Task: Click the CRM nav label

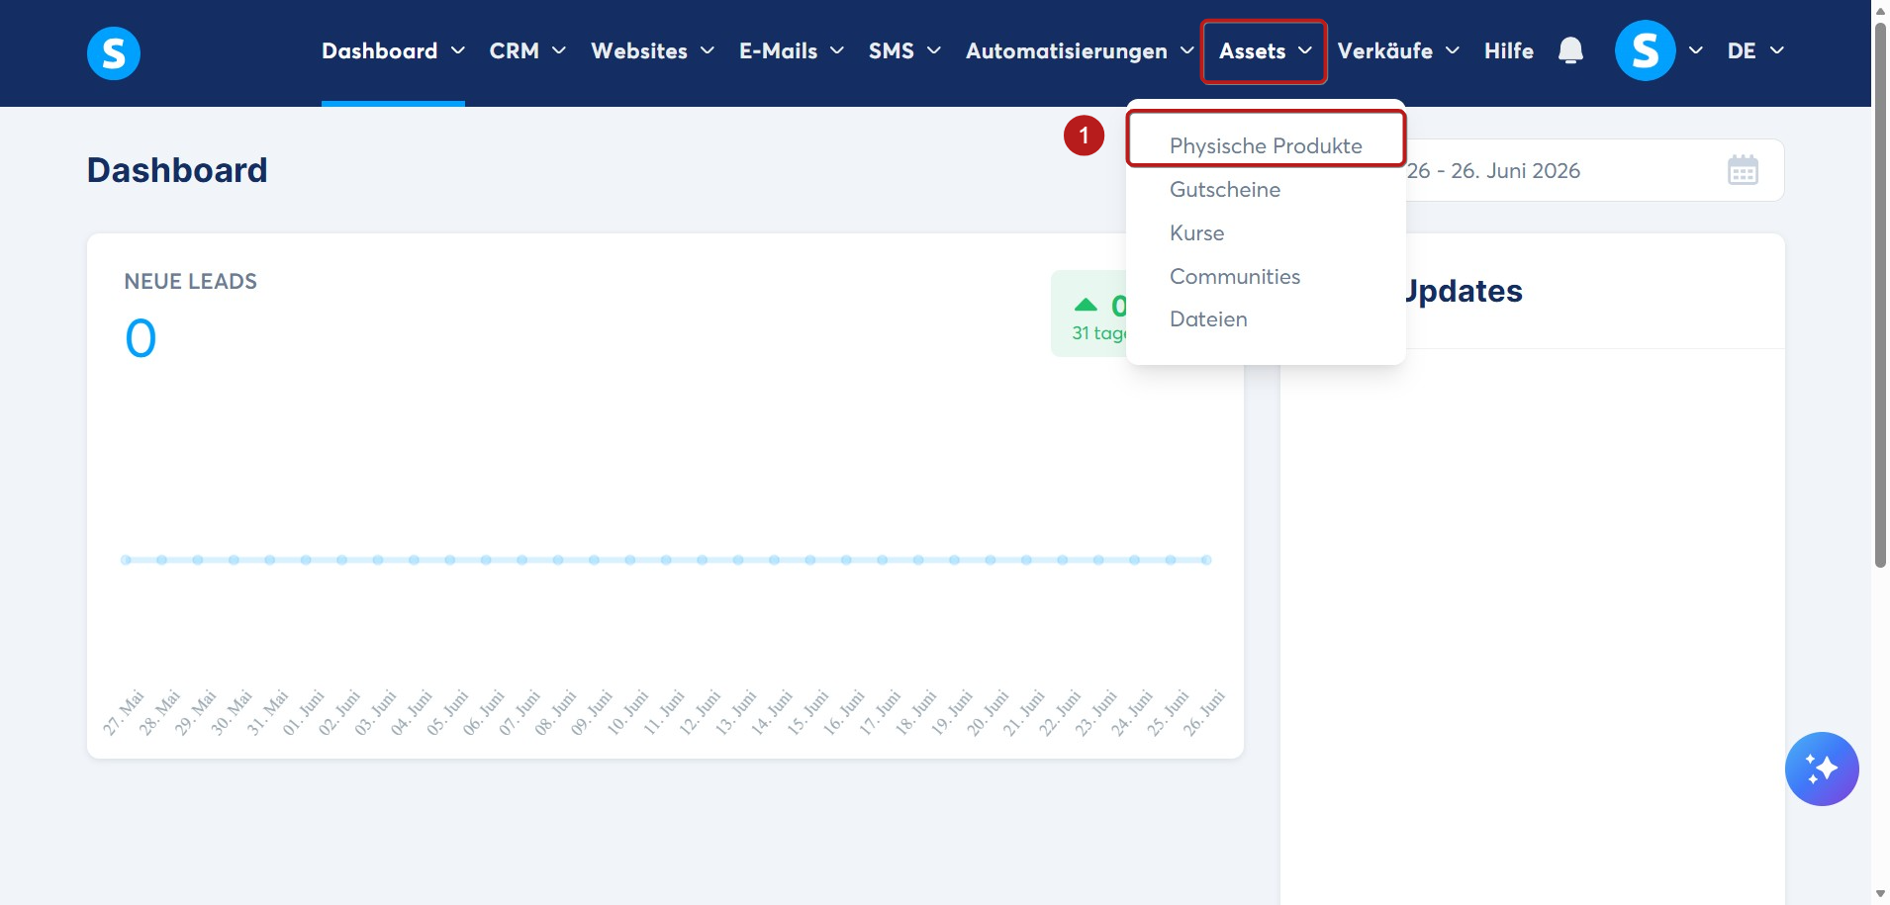Action: pyautogui.click(x=514, y=50)
